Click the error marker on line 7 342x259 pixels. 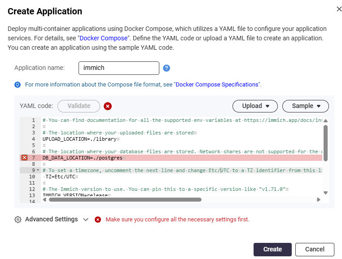pos(24,157)
